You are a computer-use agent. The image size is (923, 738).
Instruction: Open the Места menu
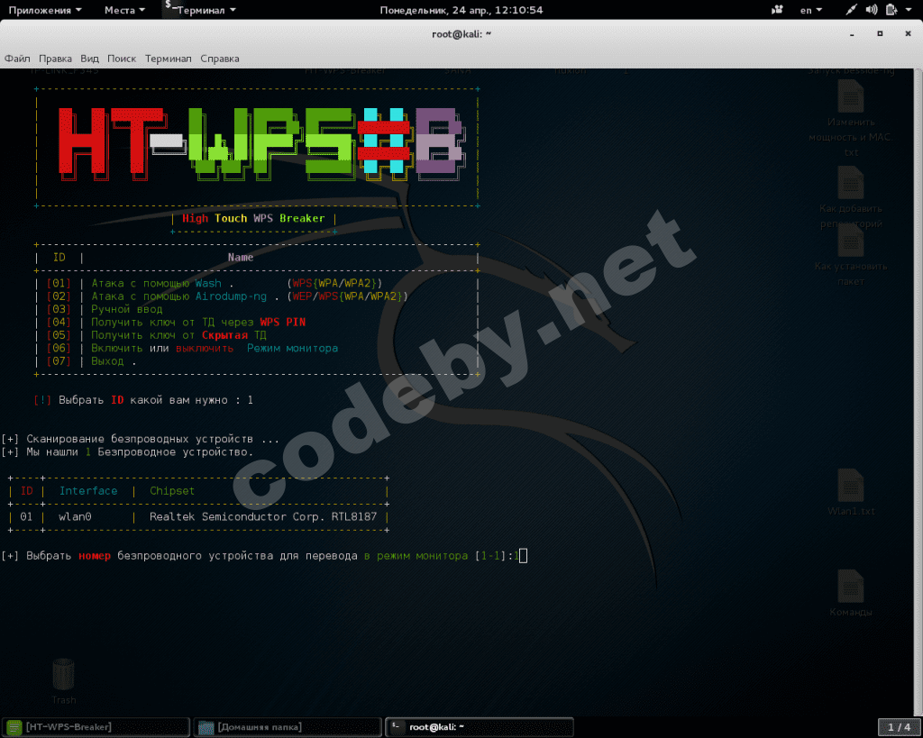(x=124, y=10)
